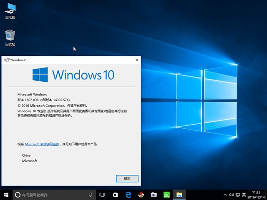Launch the Windows Store from taskbar
267x200 pixels.
(x=115, y=195)
